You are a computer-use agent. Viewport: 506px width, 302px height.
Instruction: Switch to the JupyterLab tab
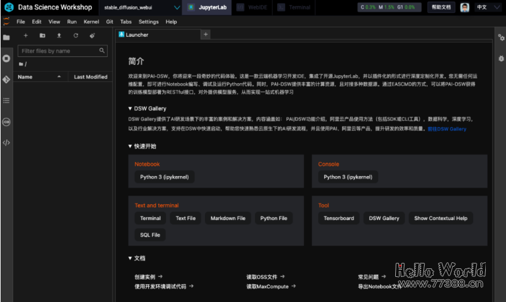click(207, 7)
